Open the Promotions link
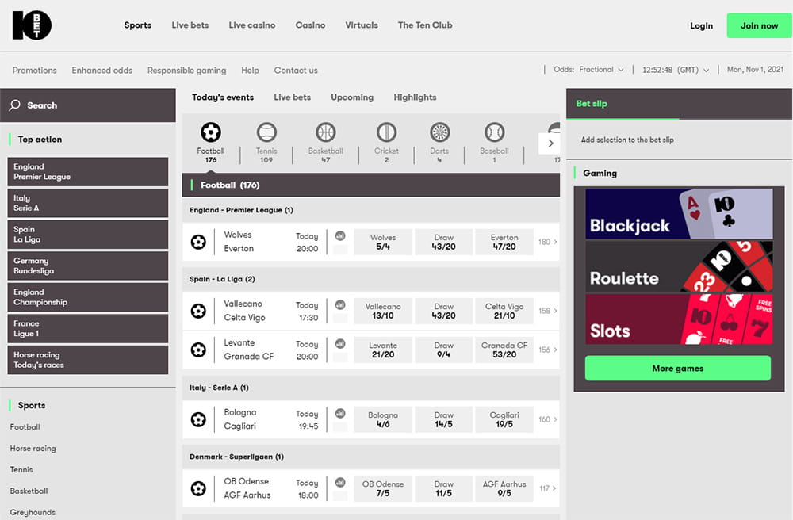Viewport: 793px width, 520px height. 34,71
